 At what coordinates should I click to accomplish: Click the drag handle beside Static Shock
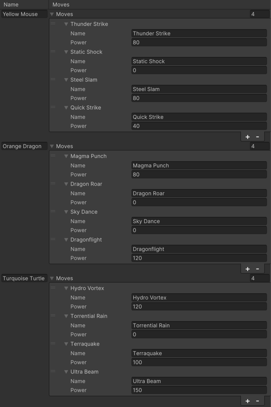point(53,52)
